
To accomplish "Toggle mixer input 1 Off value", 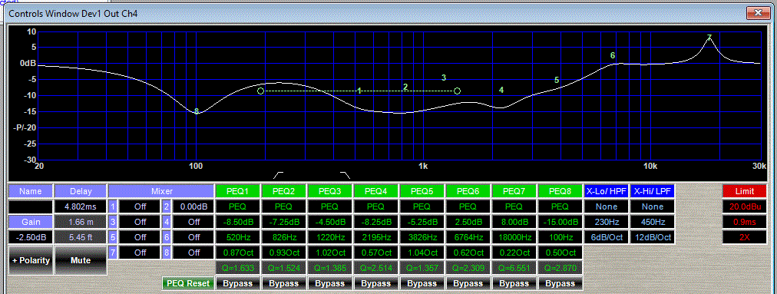I will [x=141, y=206].
